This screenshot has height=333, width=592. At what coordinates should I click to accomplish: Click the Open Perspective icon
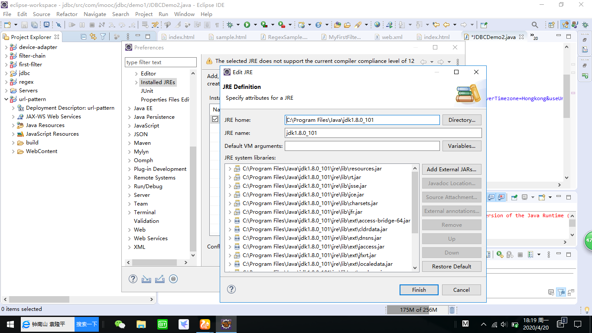pyautogui.click(x=552, y=25)
